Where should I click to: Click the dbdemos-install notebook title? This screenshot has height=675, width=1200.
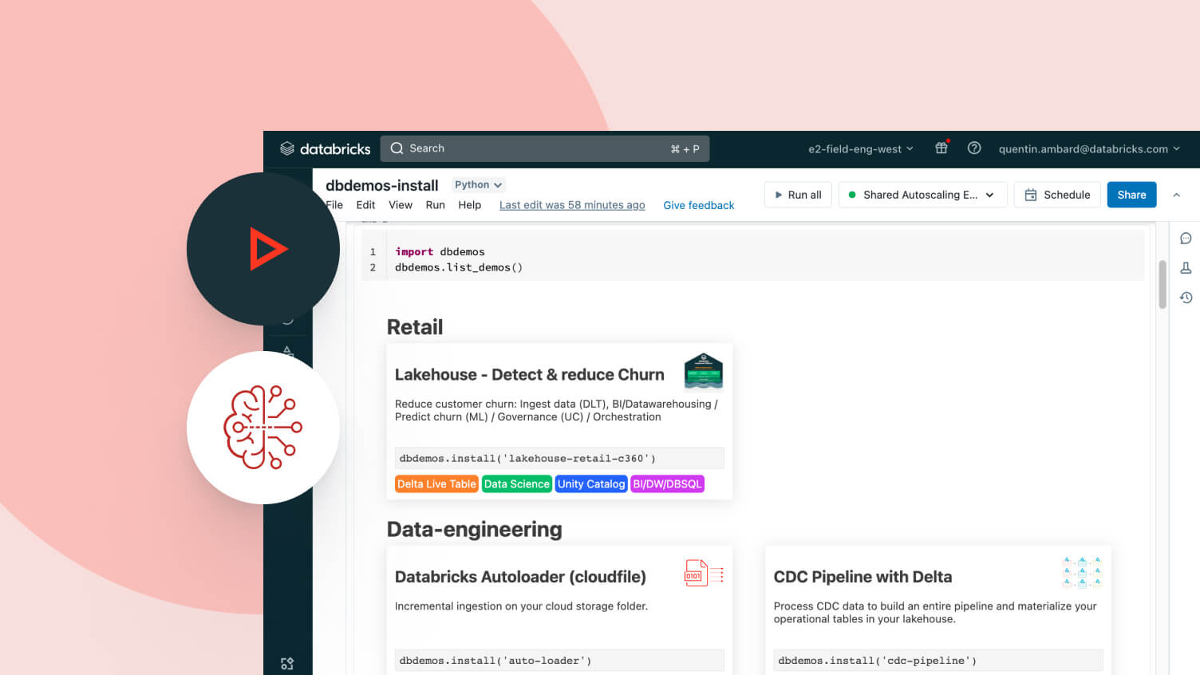[382, 185]
